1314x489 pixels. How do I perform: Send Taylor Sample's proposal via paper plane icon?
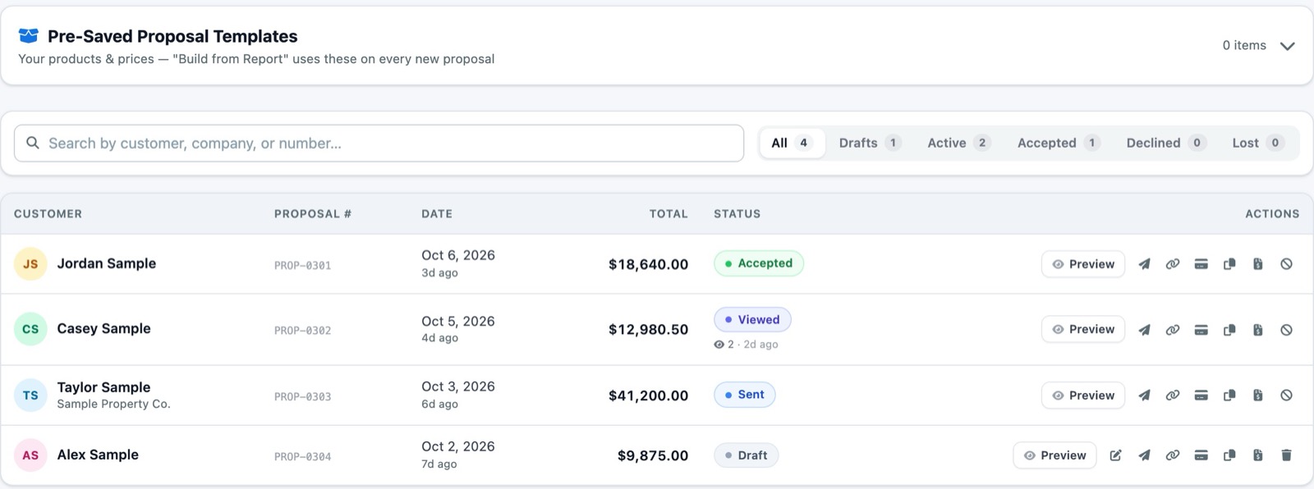1144,395
